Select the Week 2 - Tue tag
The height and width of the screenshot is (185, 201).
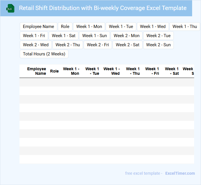tap(158, 36)
